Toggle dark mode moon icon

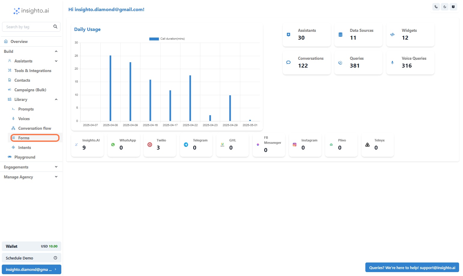pyautogui.click(x=445, y=7)
